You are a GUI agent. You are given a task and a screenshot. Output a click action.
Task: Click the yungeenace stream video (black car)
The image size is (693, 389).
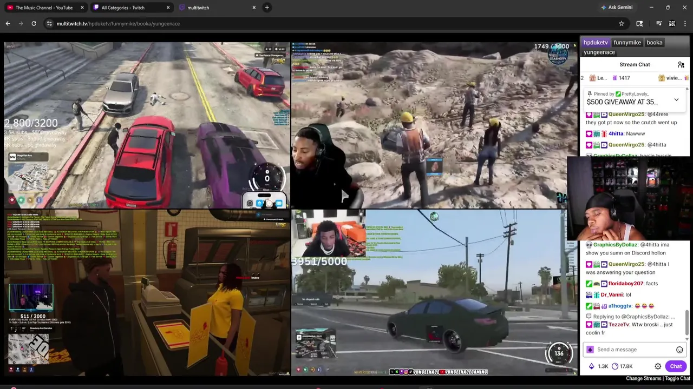(x=434, y=292)
